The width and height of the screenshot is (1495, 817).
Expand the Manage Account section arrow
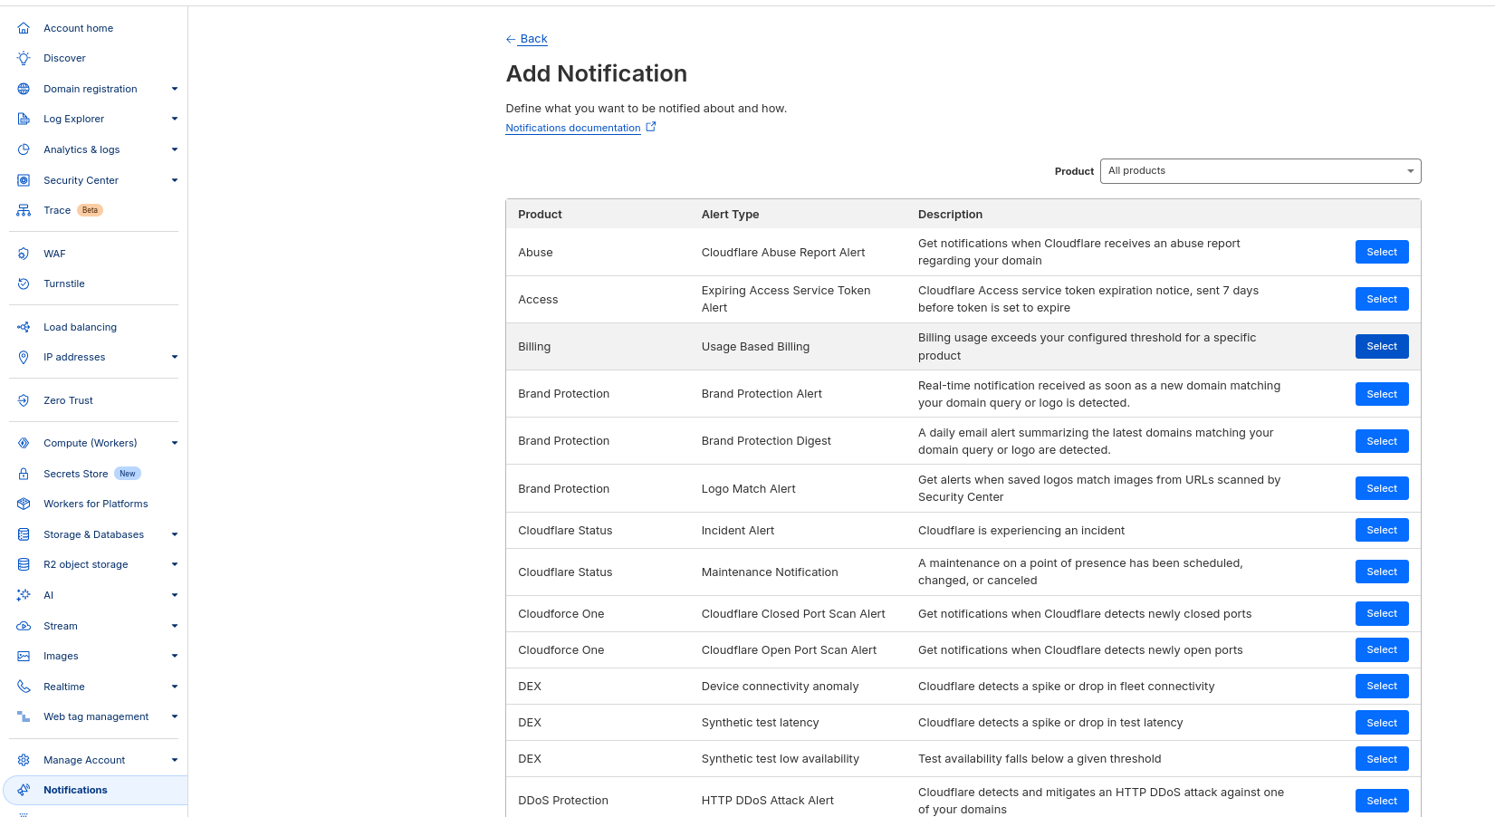(175, 760)
